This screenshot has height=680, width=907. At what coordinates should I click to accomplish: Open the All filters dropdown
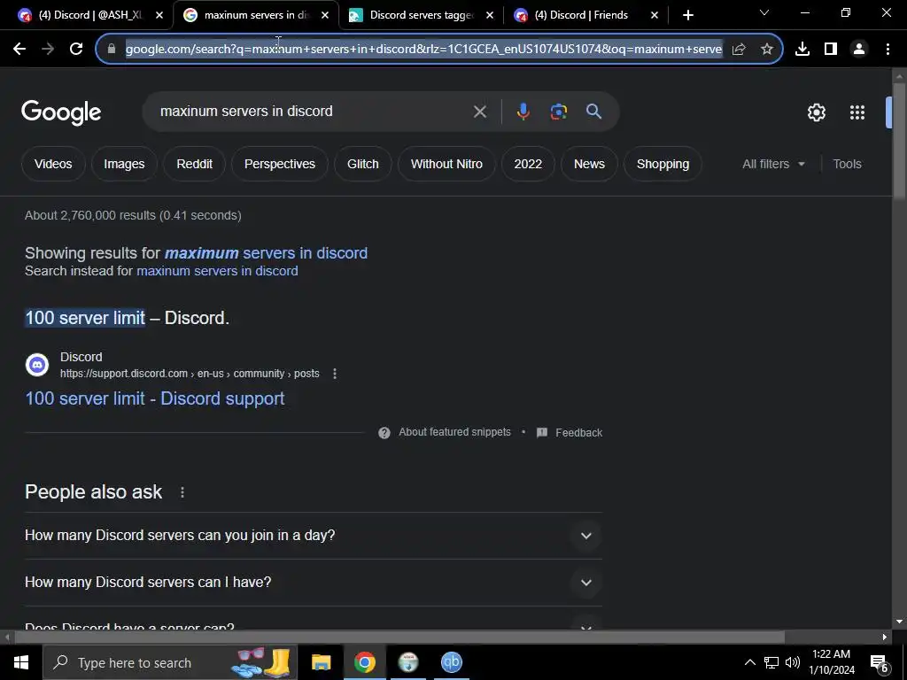point(773,164)
